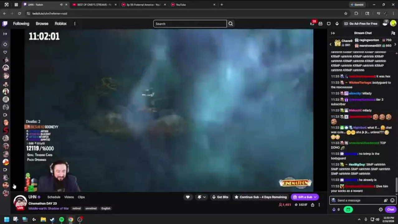Click the purple Chat send button
The image size is (398, 224).
pyautogui.click(x=391, y=210)
